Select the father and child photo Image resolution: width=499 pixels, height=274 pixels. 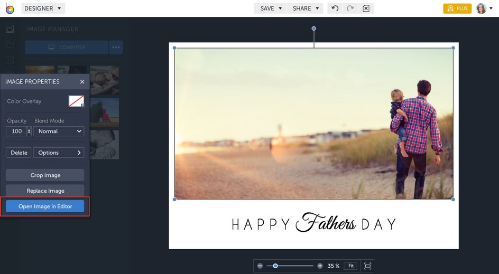pos(314,124)
